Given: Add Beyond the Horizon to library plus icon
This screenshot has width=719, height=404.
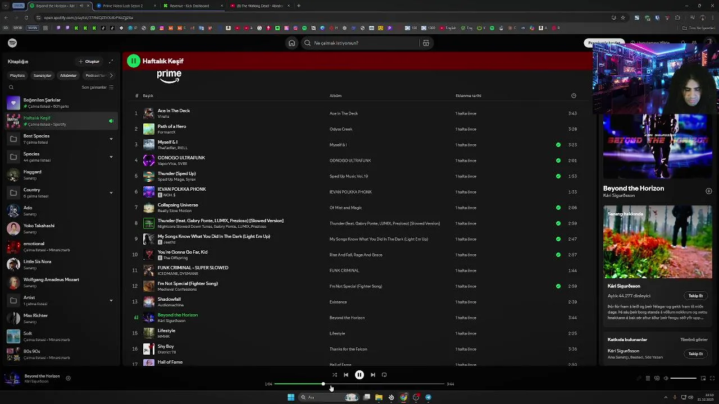Looking at the screenshot, I should [x=708, y=191].
